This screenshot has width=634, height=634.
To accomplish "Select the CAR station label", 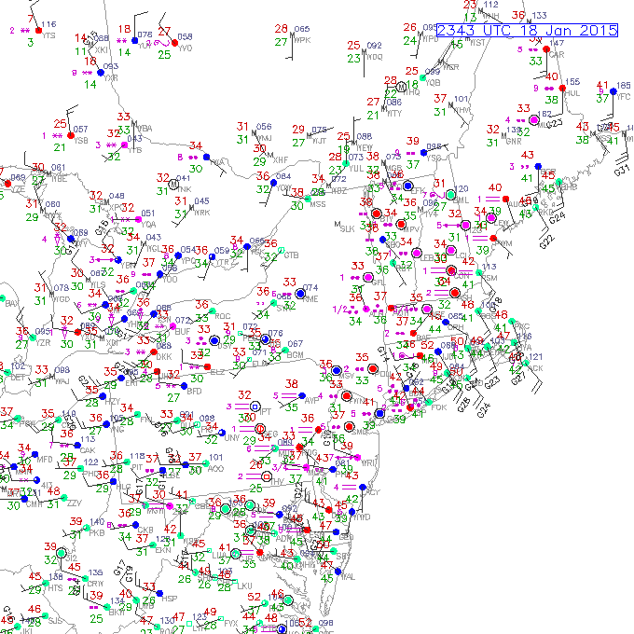I will click(x=557, y=55).
